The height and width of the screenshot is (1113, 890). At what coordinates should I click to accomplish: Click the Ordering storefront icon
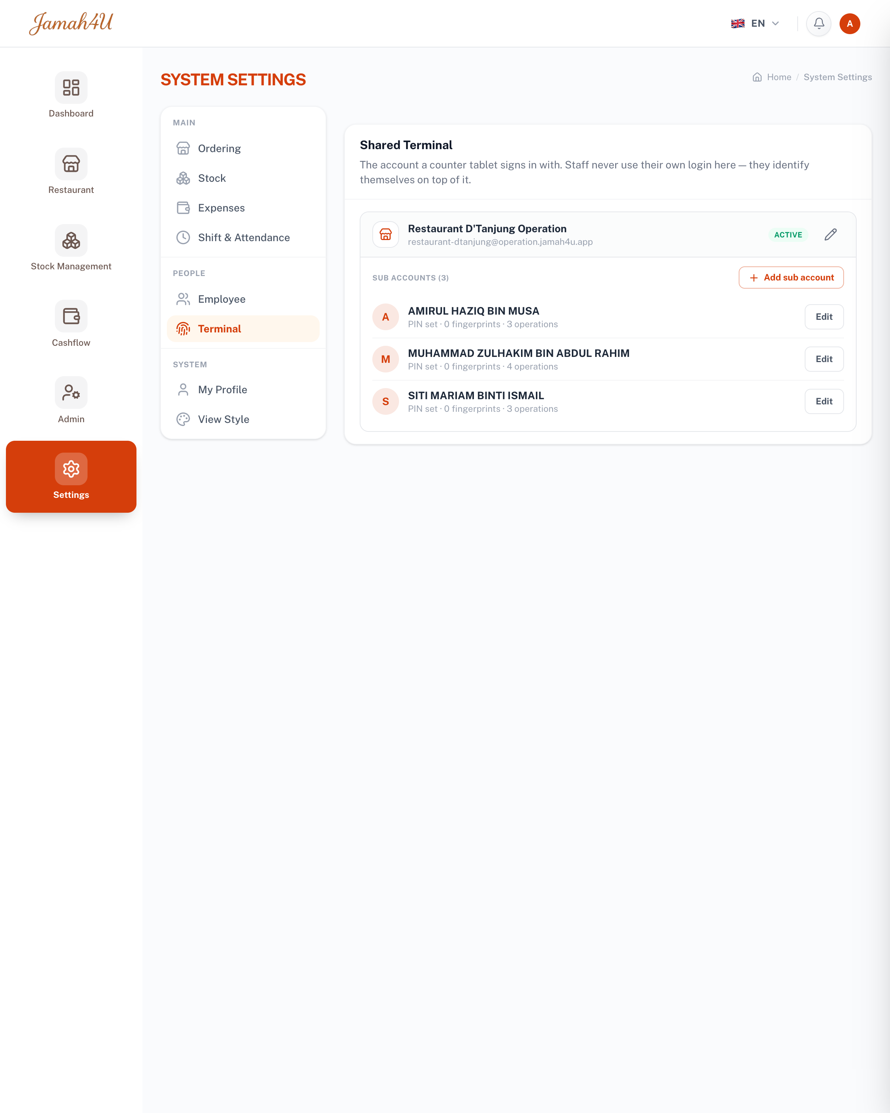click(x=183, y=149)
